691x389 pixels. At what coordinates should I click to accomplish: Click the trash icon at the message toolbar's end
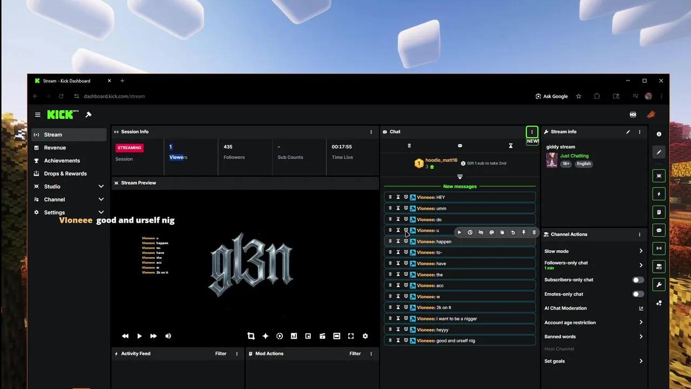click(534, 232)
